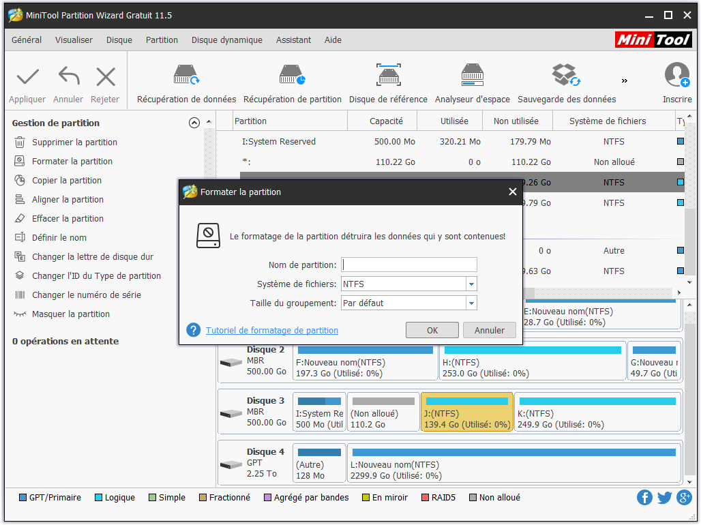Open Taille du groupement dropdown
Viewport: 701px width, 525px height.
[471, 303]
